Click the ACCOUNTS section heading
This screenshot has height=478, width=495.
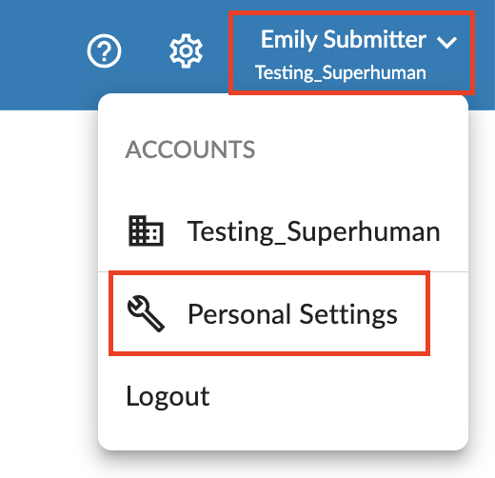190,149
